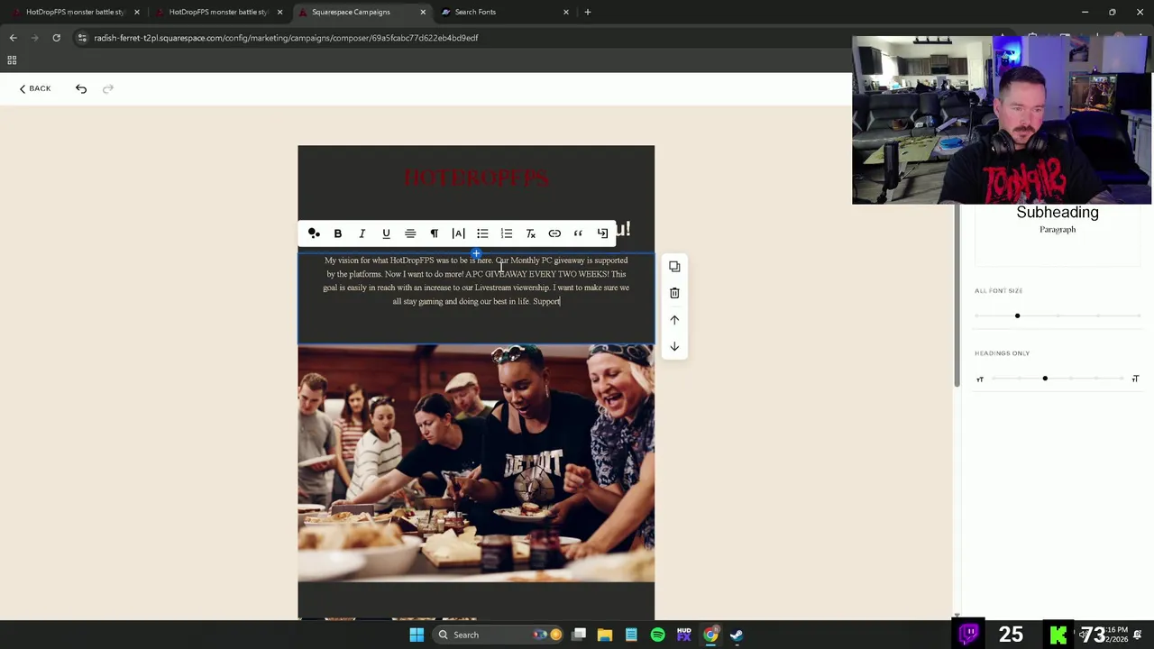Apply numbered list formatting

click(x=507, y=233)
